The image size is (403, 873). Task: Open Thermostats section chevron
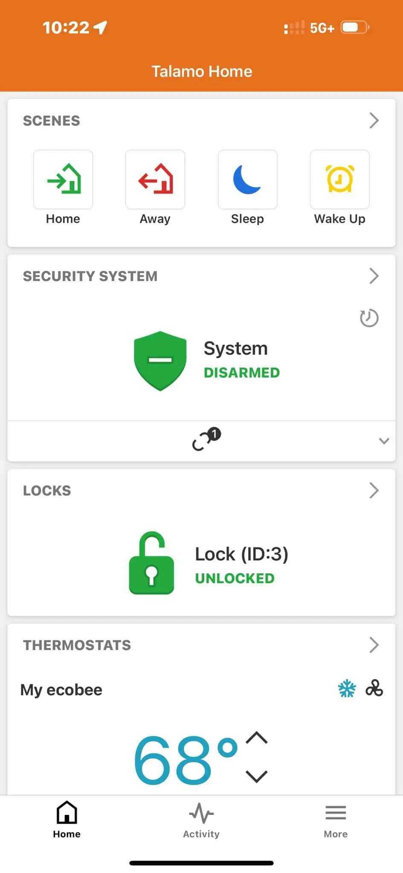374,645
